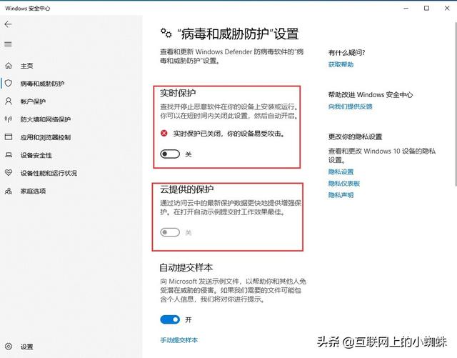
Task: Click the laptop icon for 设备安全性
Action: pyautogui.click(x=9, y=155)
